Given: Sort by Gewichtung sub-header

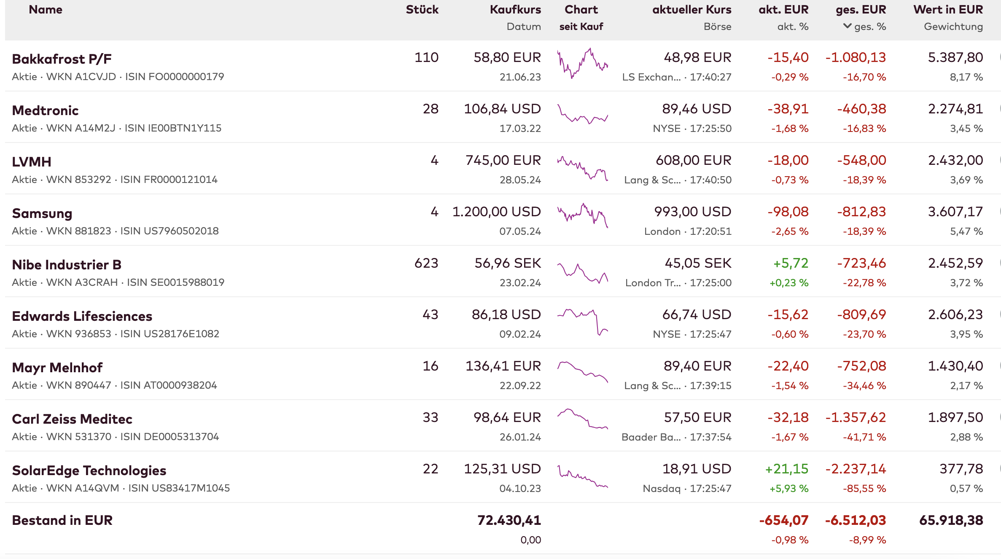Looking at the screenshot, I should pos(953,27).
